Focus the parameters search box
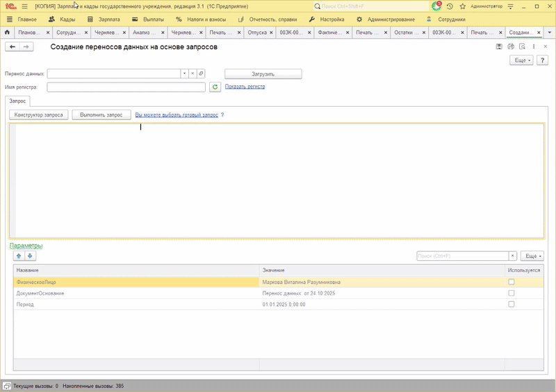The height and width of the screenshot is (392, 556). 463,256
